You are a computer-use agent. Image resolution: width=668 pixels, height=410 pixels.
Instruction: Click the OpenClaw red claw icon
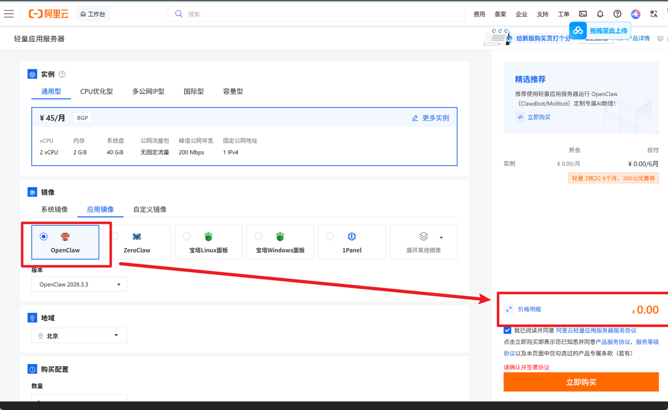[x=65, y=237]
